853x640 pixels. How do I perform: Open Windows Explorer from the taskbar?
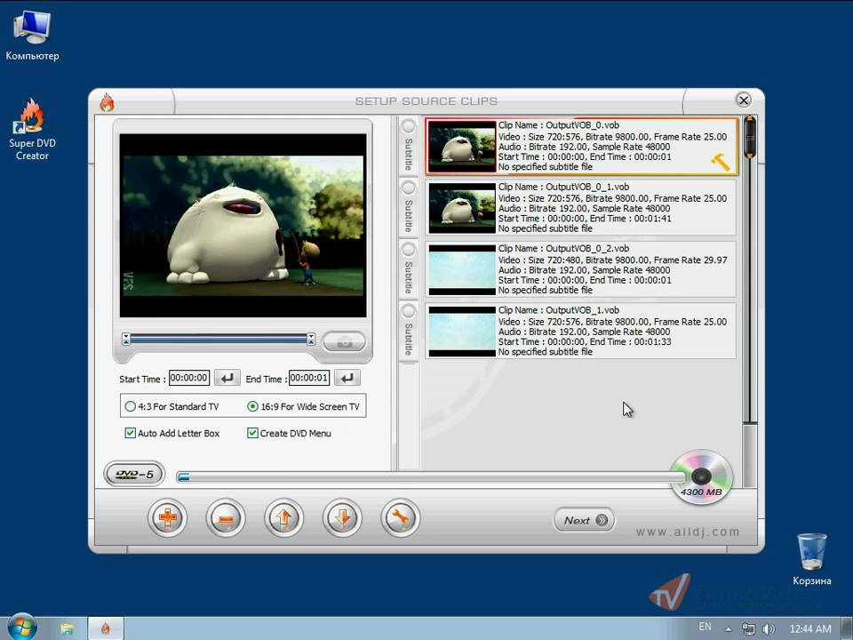[x=67, y=628]
